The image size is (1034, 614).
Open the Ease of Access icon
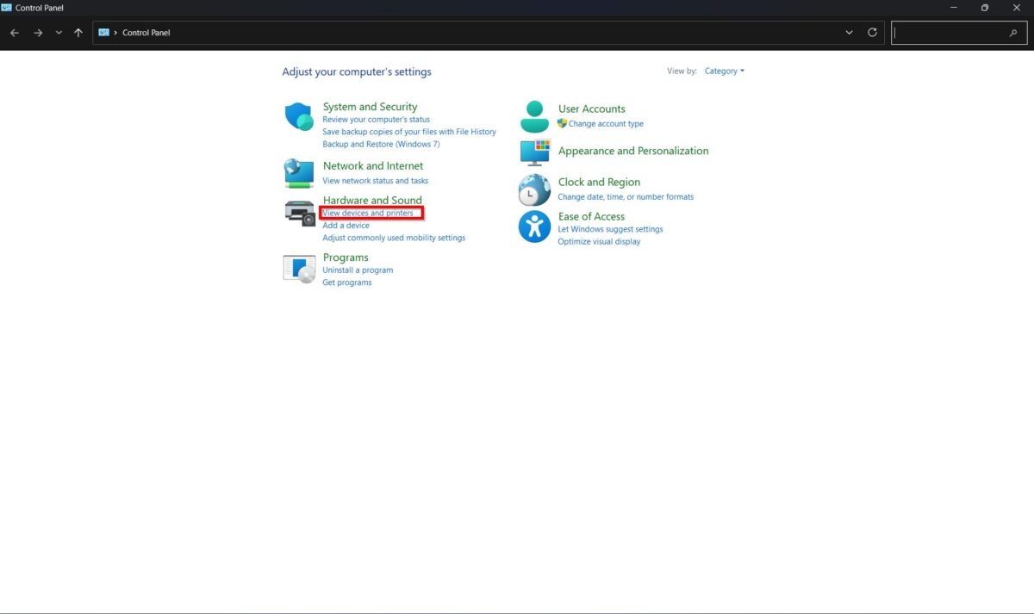534,226
